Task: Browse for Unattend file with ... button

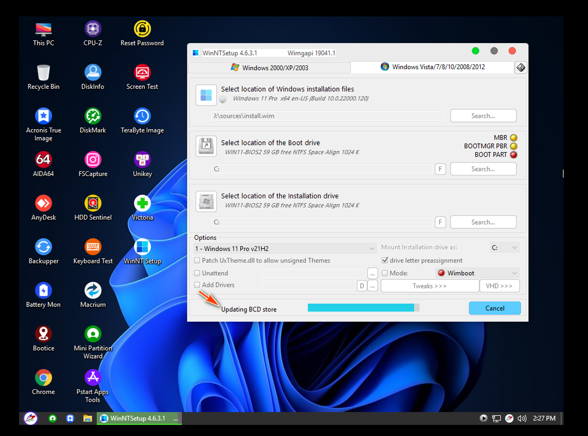Action: coord(372,273)
